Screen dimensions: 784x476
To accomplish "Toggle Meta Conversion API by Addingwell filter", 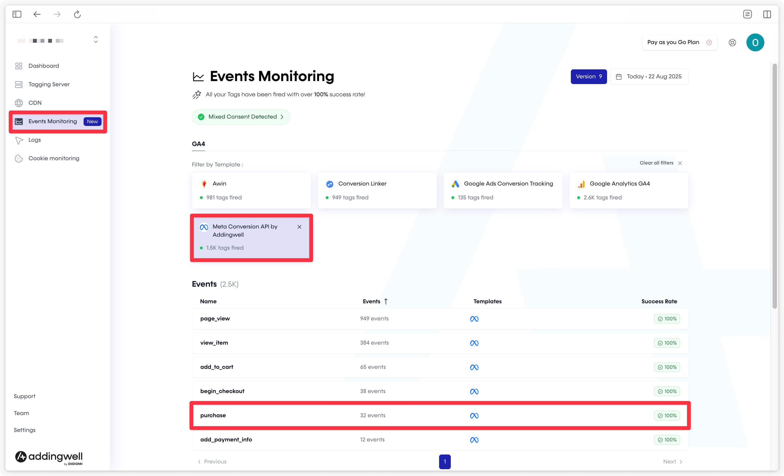I will [251, 237].
